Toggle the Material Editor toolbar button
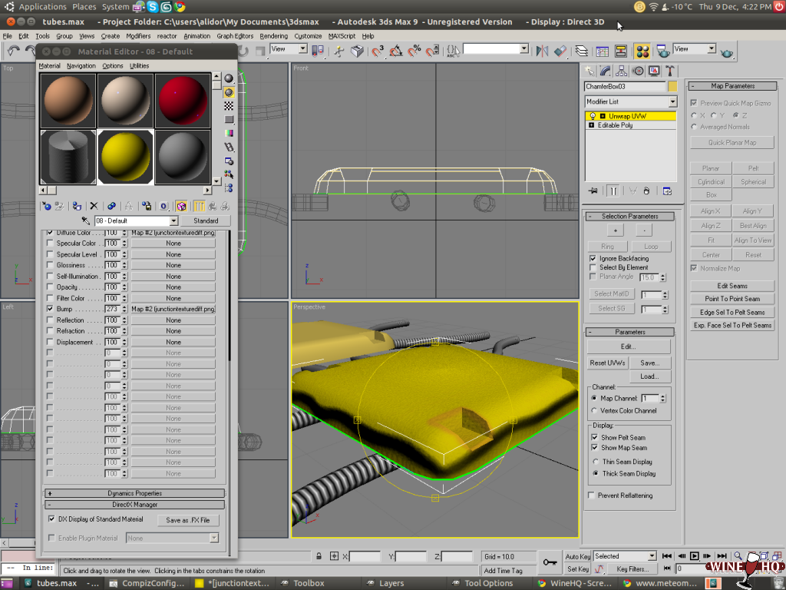The width and height of the screenshot is (786, 590). coord(642,51)
